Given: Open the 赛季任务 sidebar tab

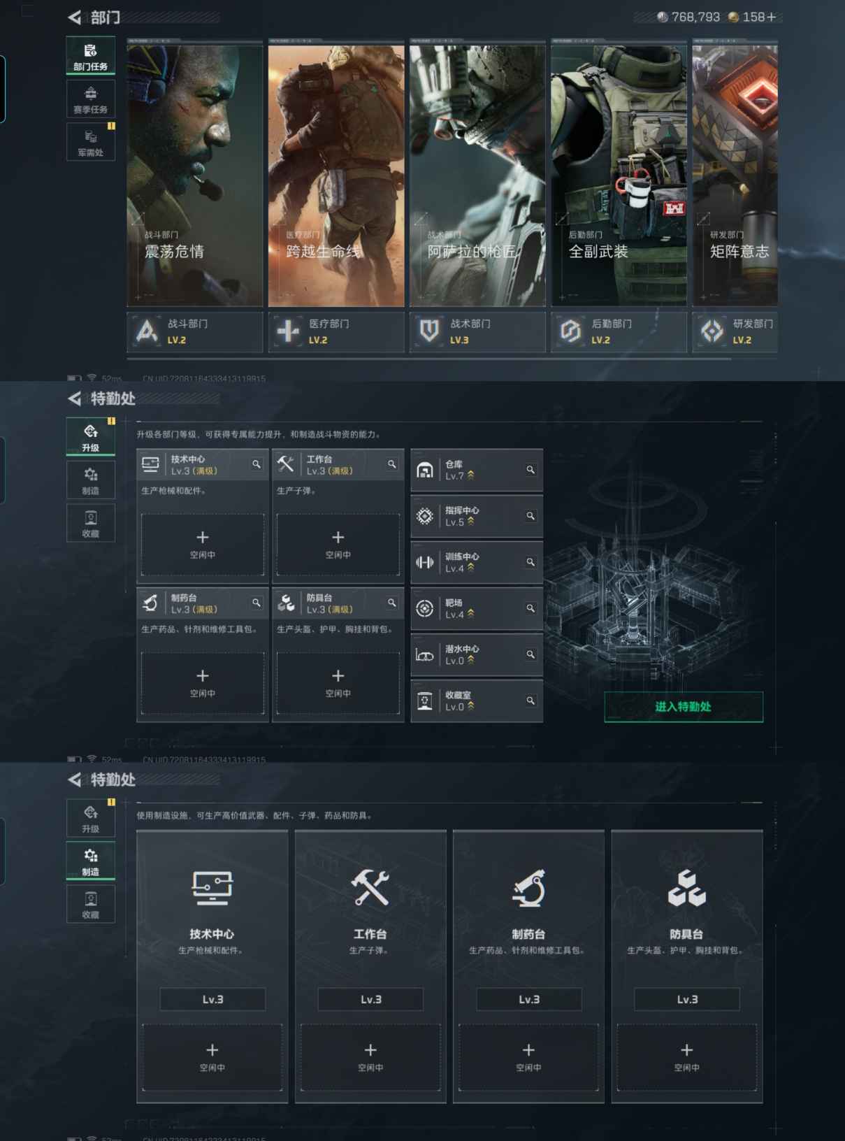Looking at the screenshot, I should pos(90,99).
